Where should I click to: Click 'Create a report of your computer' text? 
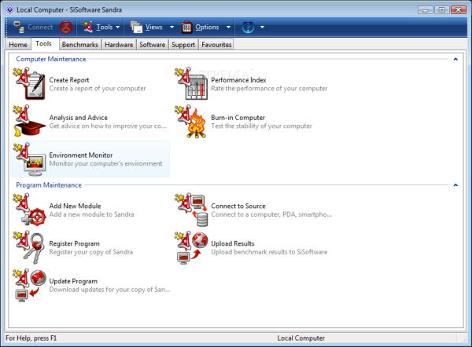(x=98, y=89)
